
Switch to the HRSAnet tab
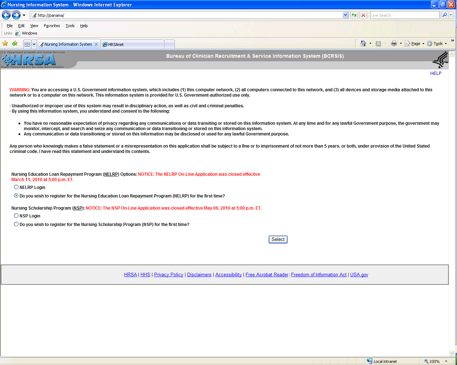[x=132, y=45]
